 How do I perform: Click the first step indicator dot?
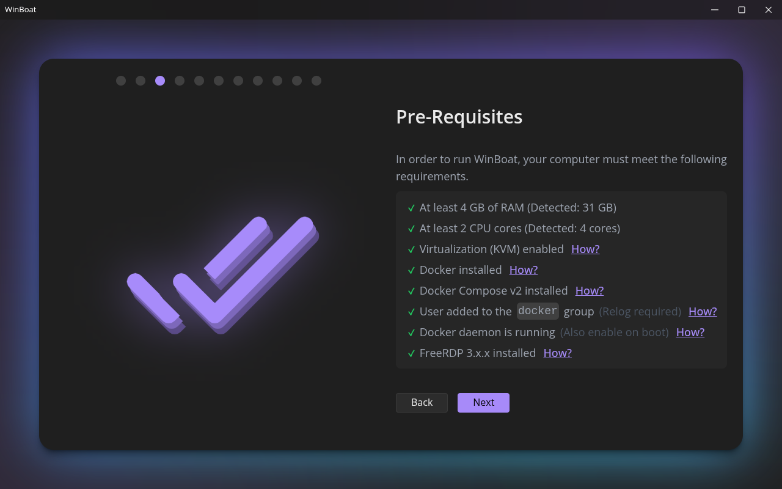point(121,81)
